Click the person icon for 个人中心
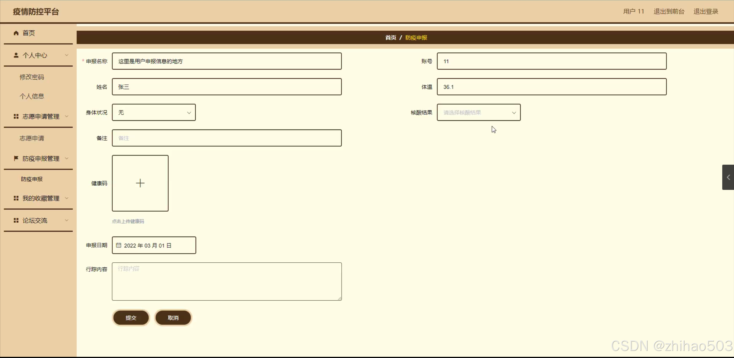The width and height of the screenshot is (734, 358). tap(16, 55)
